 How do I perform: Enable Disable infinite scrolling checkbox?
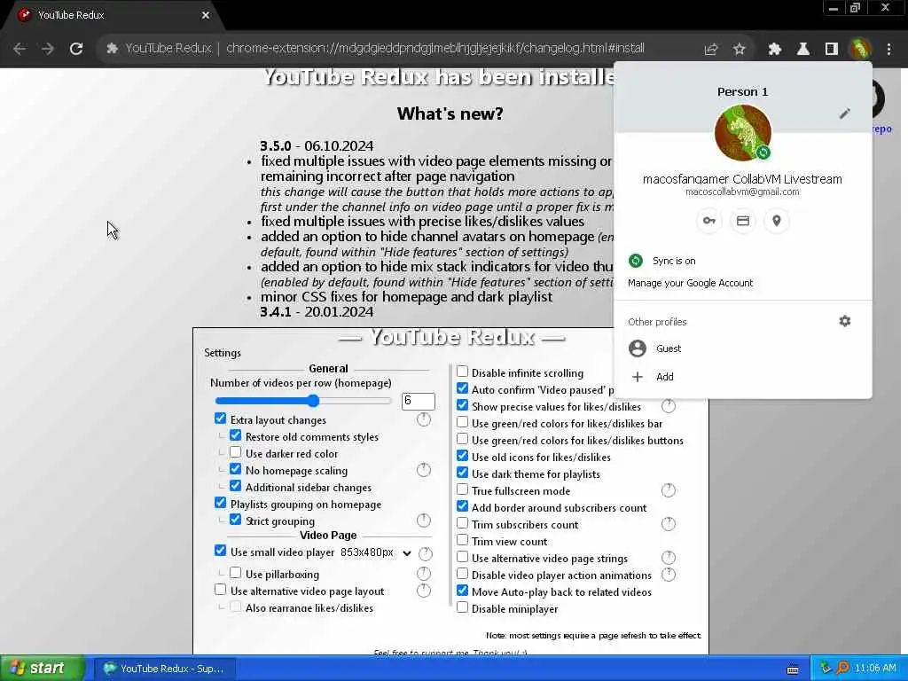[x=462, y=372]
